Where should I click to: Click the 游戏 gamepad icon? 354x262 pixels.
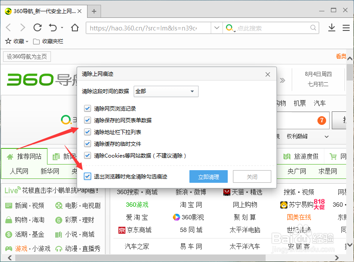click(x=9, y=249)
